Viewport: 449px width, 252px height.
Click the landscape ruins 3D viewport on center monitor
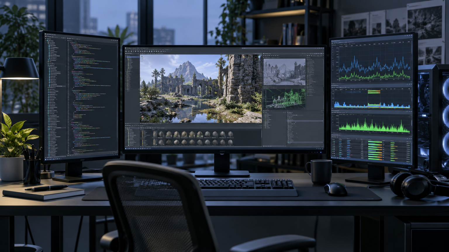pyautogui.click(x=201, y=89)
